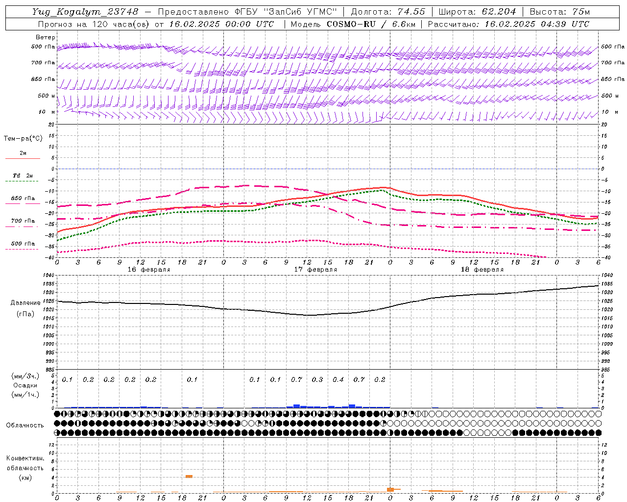Click the computed time Рассчитано: 16.02.2025 04:39 UTC

(x=508, y=24)
